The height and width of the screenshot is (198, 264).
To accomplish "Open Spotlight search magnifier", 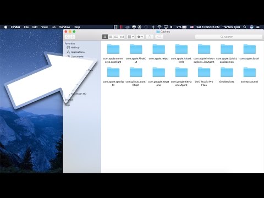I will 245,27.
